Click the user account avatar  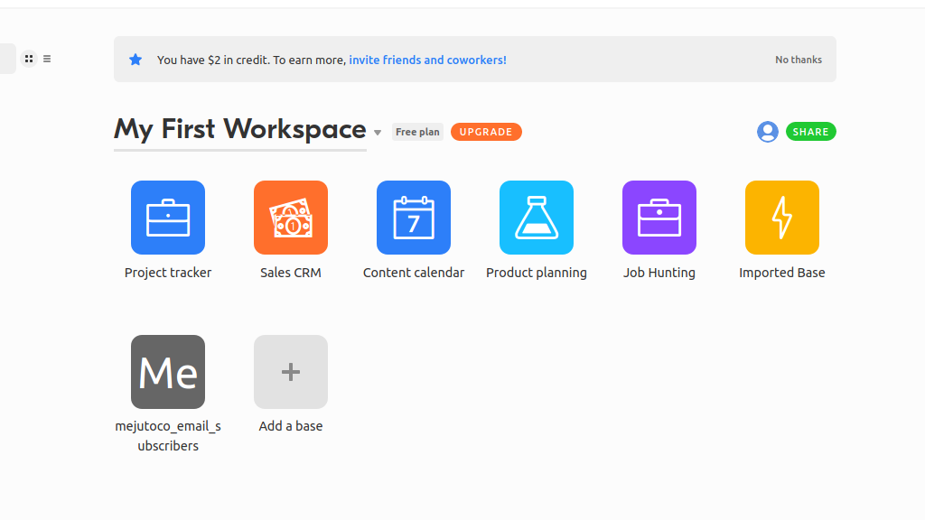[767, 131]
